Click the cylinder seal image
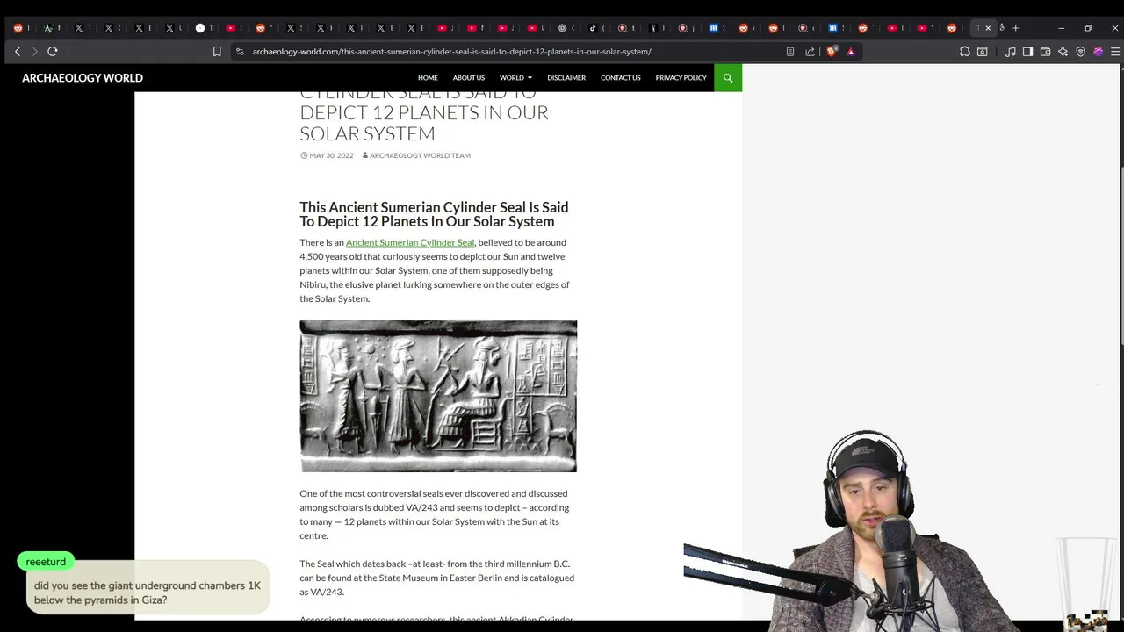 pyautogui.click(x=438, y=396)
